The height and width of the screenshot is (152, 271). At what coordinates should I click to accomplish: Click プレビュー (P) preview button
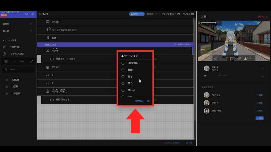click(171, 14)
